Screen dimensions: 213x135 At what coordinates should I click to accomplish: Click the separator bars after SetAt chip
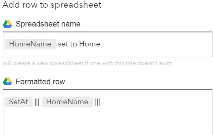click(37, 102)
